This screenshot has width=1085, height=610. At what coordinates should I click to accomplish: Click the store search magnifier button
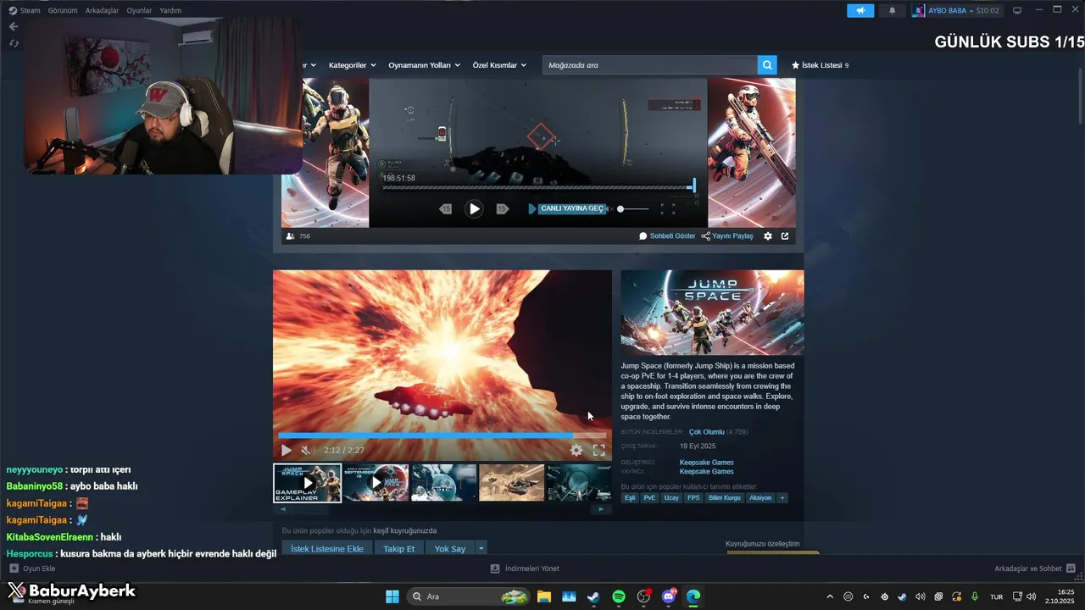tap(767, 65)
